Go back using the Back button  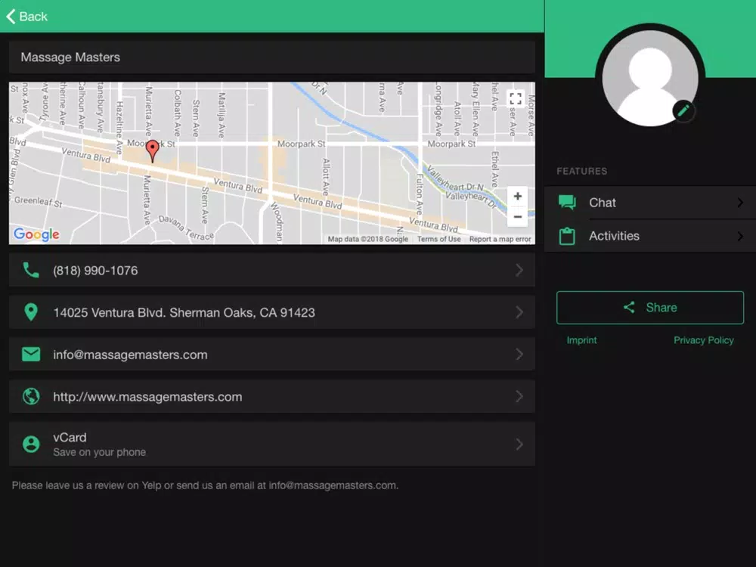(27, 17)
